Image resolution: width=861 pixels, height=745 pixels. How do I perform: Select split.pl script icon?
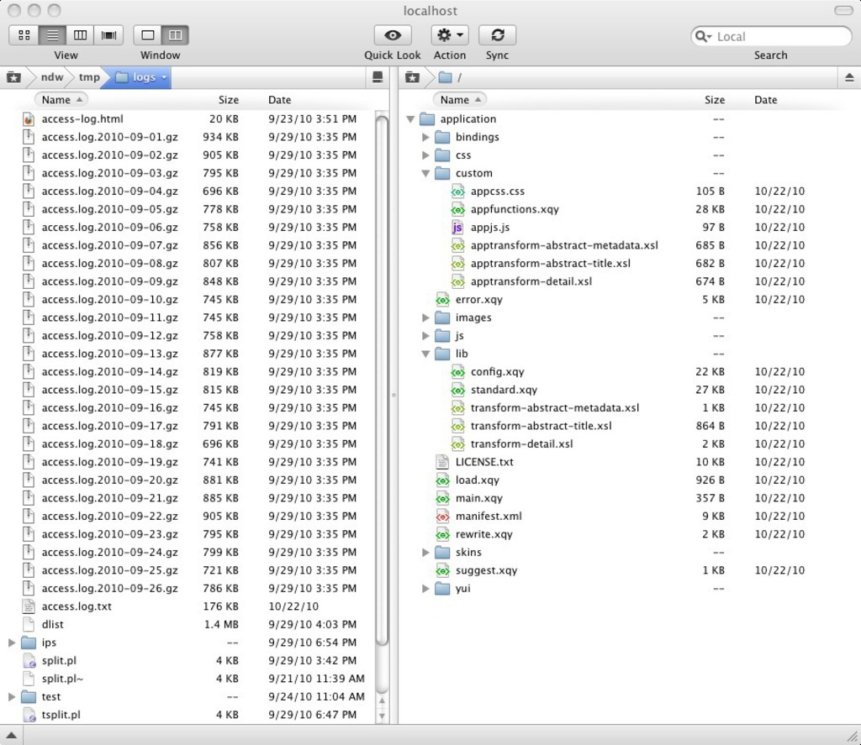tap(29, 660)
